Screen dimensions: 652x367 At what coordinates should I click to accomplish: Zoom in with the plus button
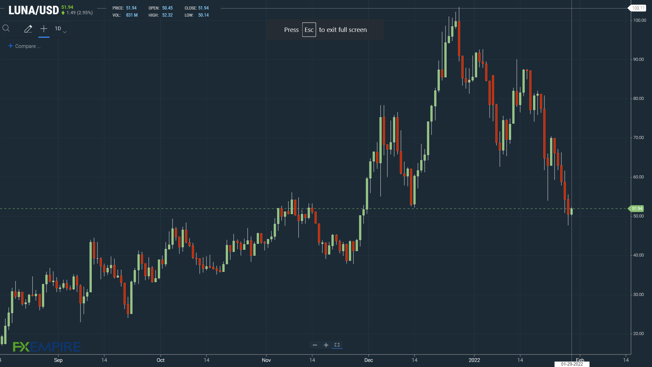326,345
